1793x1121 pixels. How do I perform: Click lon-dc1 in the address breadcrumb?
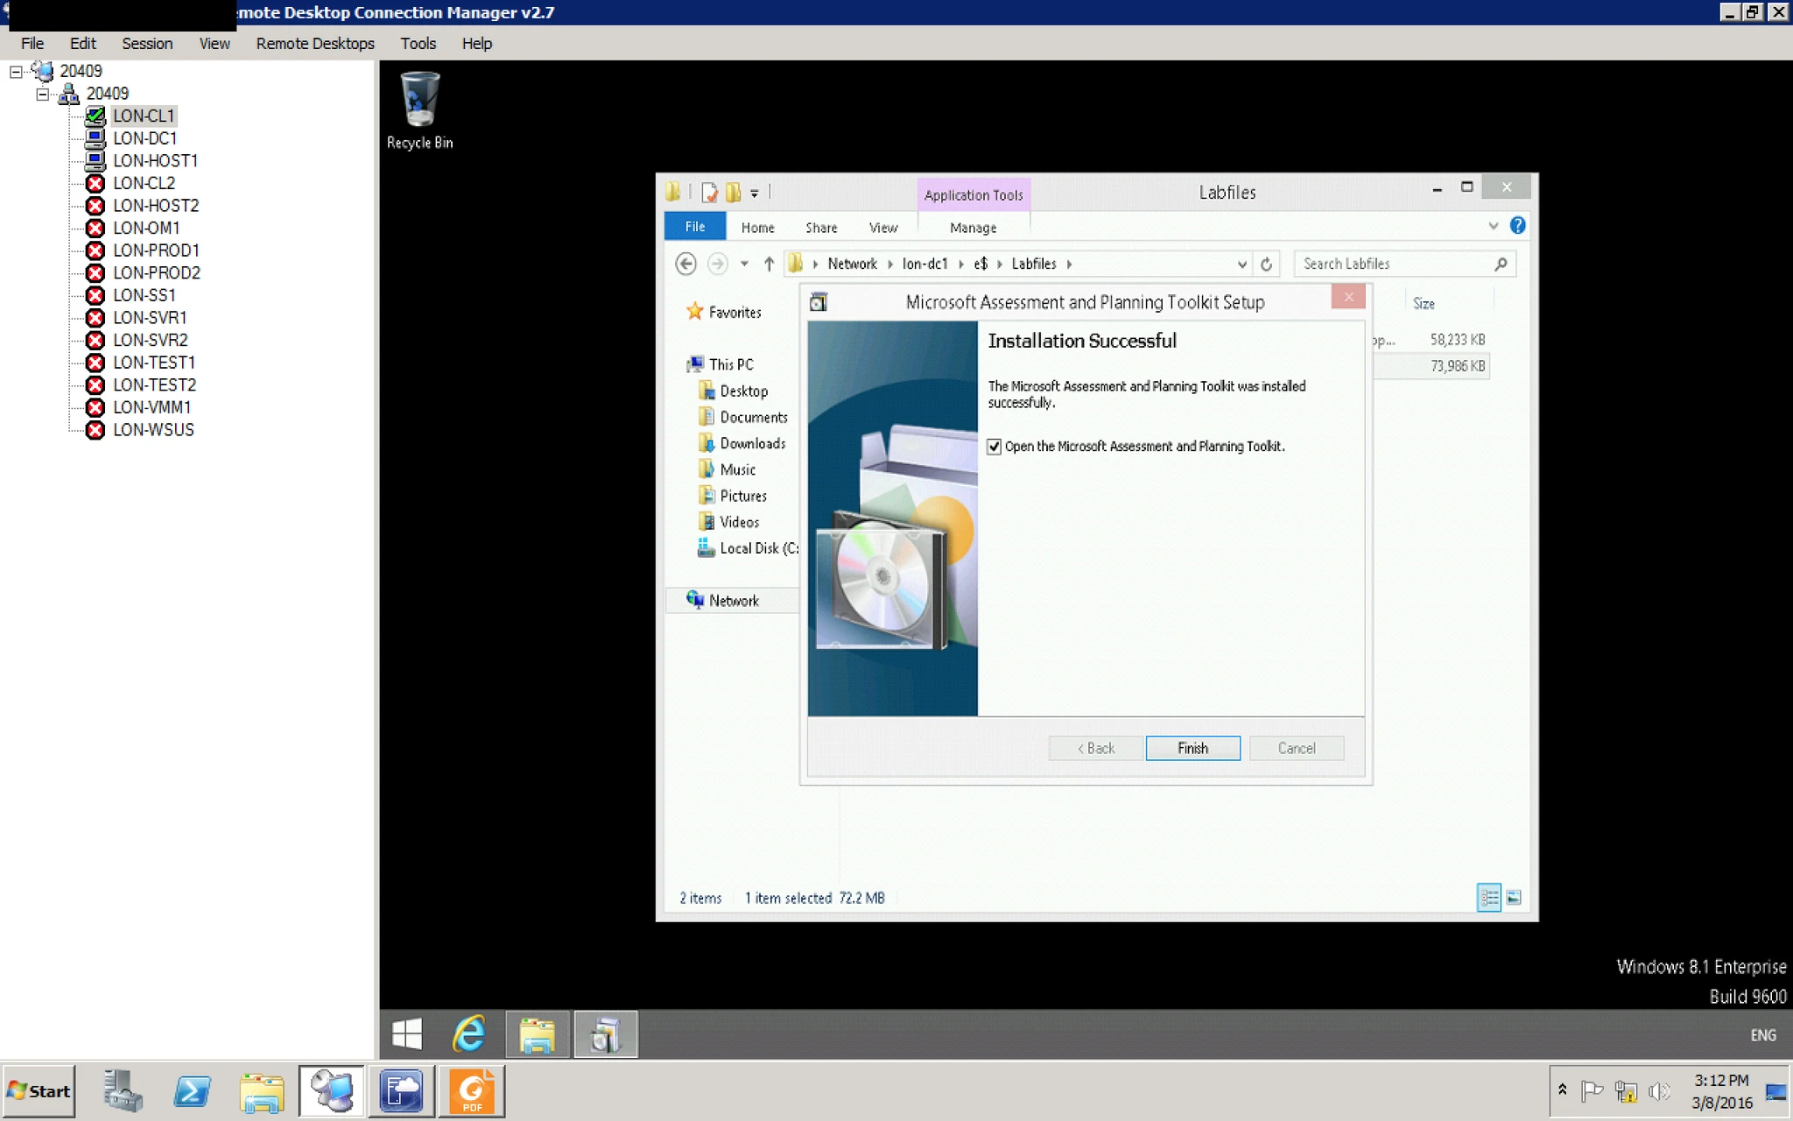925,264
